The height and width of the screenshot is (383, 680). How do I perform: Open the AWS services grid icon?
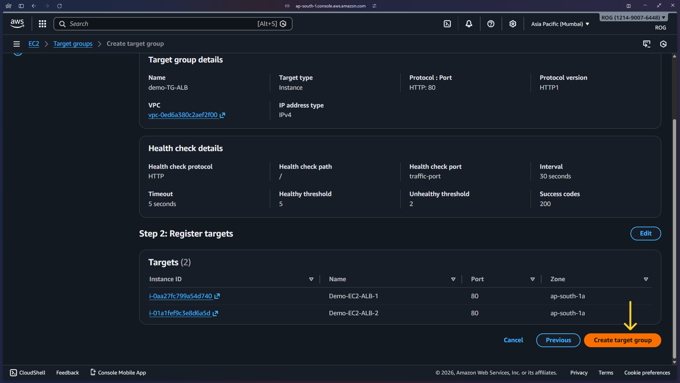click(x=42, y=24)
